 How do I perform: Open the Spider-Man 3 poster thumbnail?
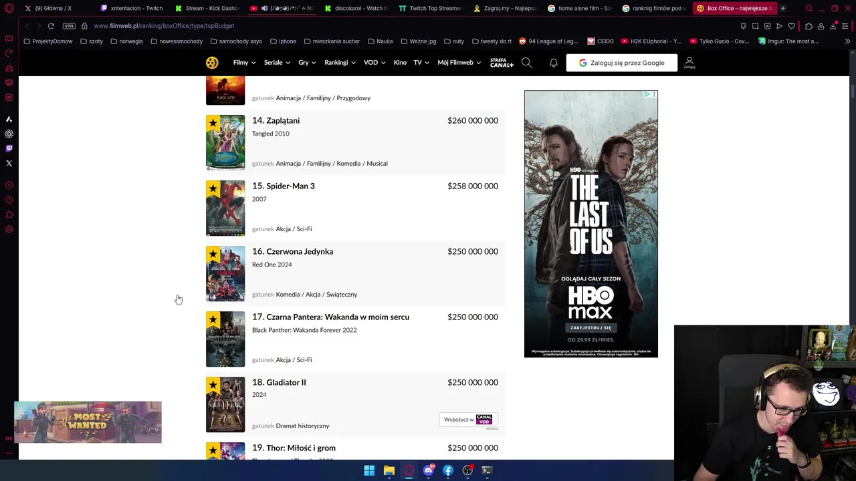(225, 208)
